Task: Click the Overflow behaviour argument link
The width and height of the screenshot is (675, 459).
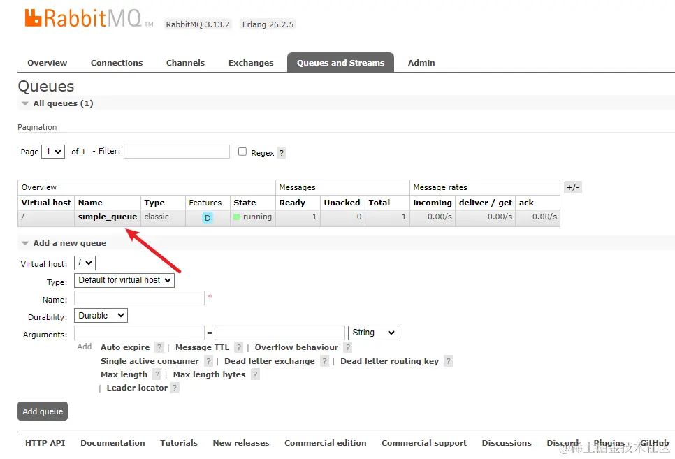Action: click(296, 347)
